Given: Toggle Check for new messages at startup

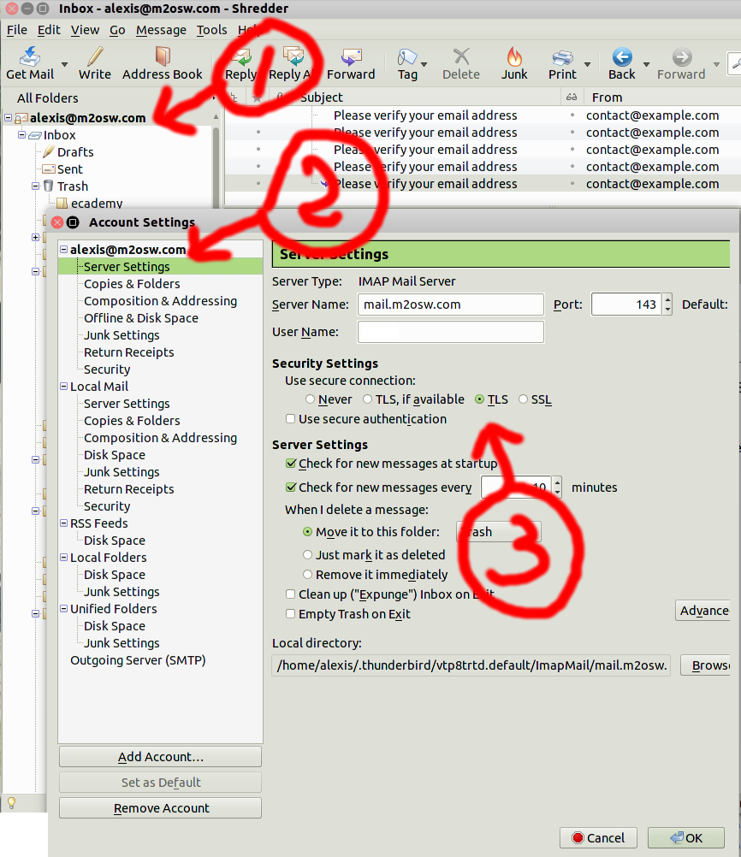Looking at the screenshot, I should coord(290,464).
